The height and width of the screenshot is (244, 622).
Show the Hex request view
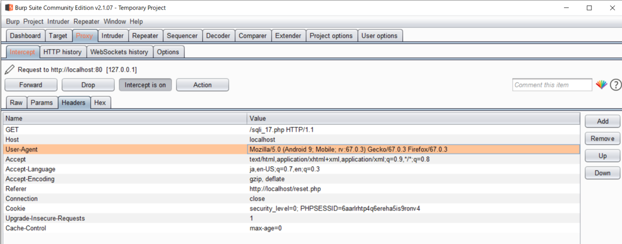100,102
